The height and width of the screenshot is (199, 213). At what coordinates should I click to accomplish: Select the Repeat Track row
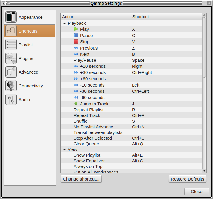pyautogui.click(x=131, y=115)
